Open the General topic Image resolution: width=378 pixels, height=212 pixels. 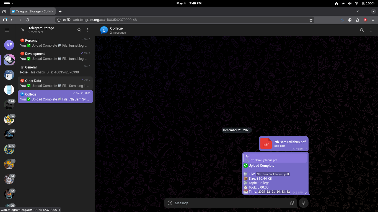click(55, 70)
